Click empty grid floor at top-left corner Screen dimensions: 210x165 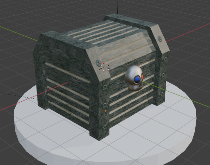coord(13,13)
